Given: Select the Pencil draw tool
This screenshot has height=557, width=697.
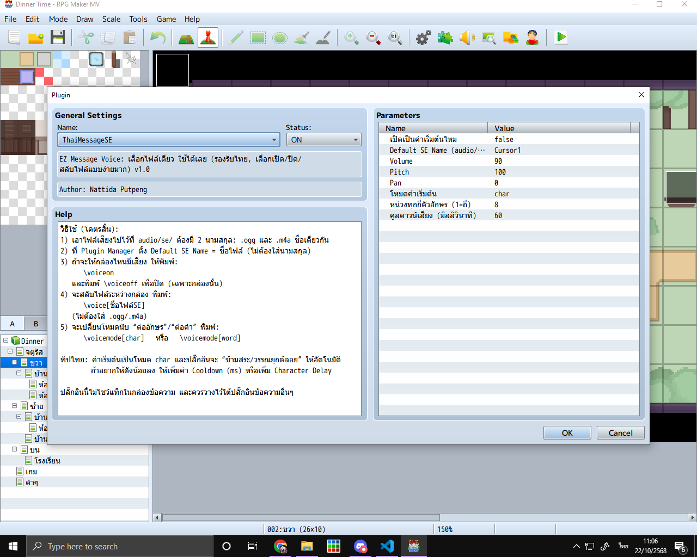Looking at the screenshot, I should point(236,38).
